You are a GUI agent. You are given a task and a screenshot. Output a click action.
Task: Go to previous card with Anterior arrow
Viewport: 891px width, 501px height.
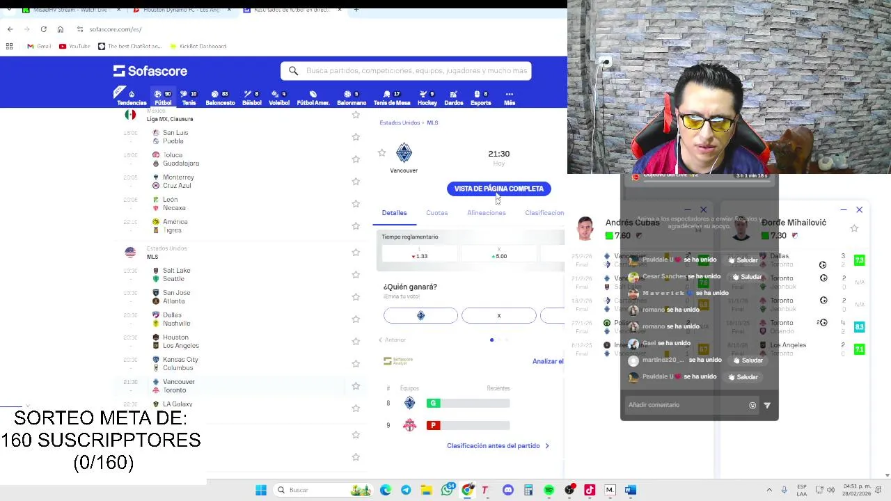[392, 340]
